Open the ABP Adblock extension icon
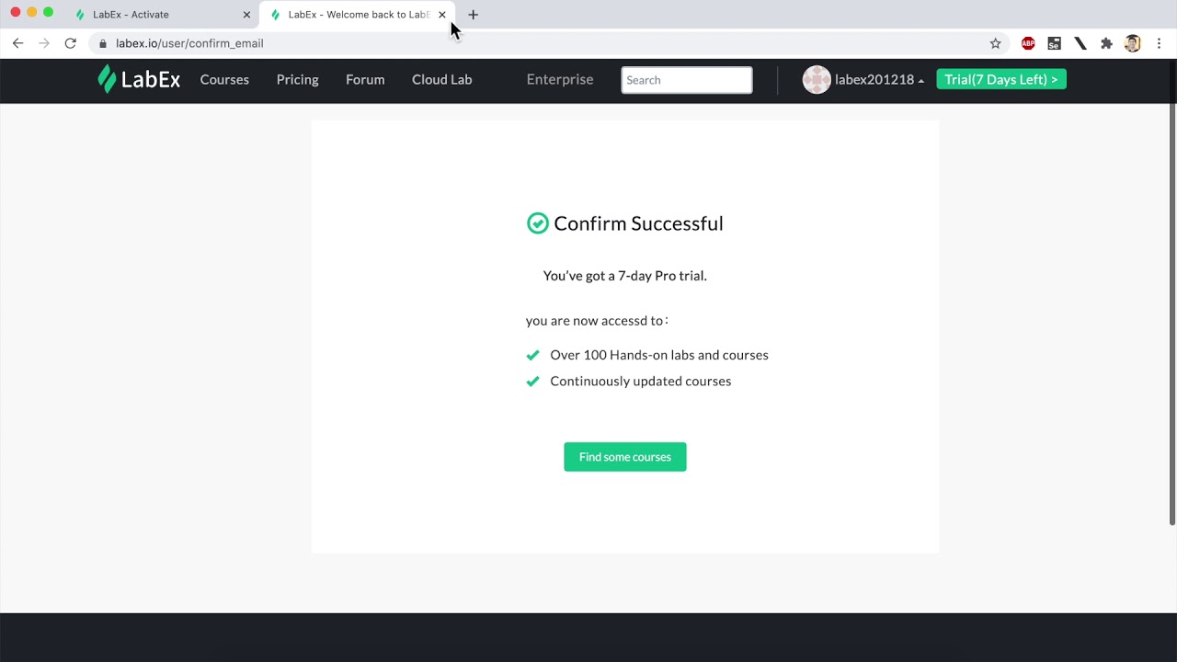 1028,43
